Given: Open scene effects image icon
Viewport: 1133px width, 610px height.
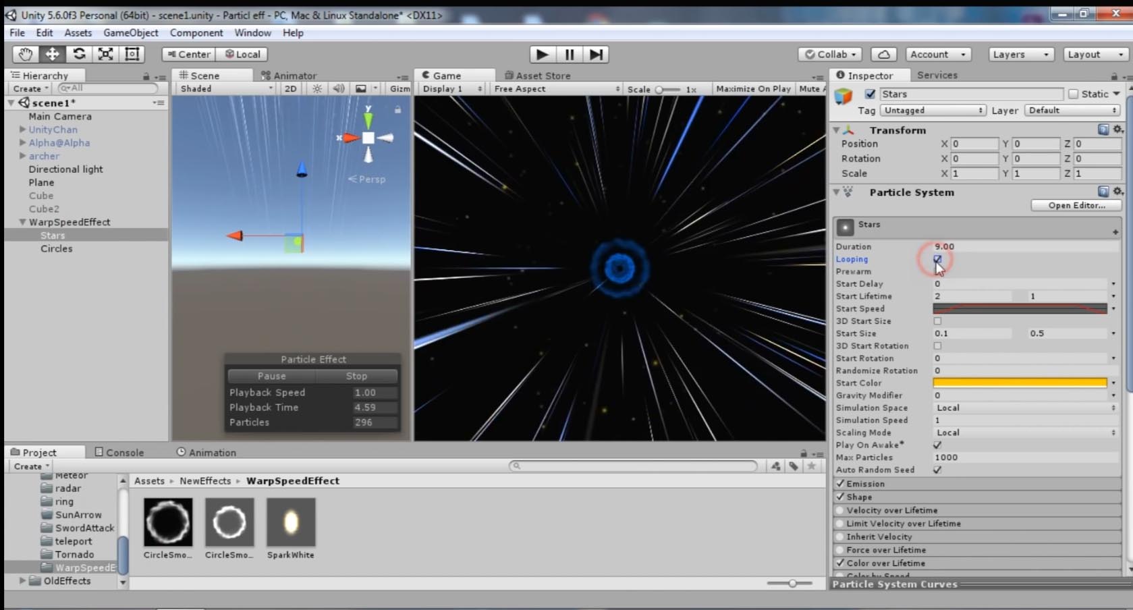Looking at the screenshot, I should click(361, 88).
